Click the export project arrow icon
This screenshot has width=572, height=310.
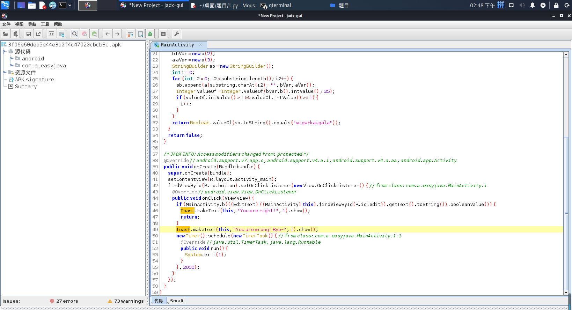[38, 34]
